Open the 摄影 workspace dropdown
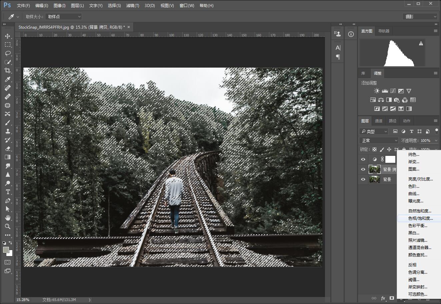 tap(420, 17)
